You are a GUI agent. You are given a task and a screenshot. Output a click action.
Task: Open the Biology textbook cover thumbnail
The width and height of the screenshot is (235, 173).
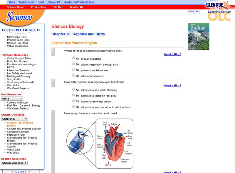pyautogui.click(x=199, y=36)
